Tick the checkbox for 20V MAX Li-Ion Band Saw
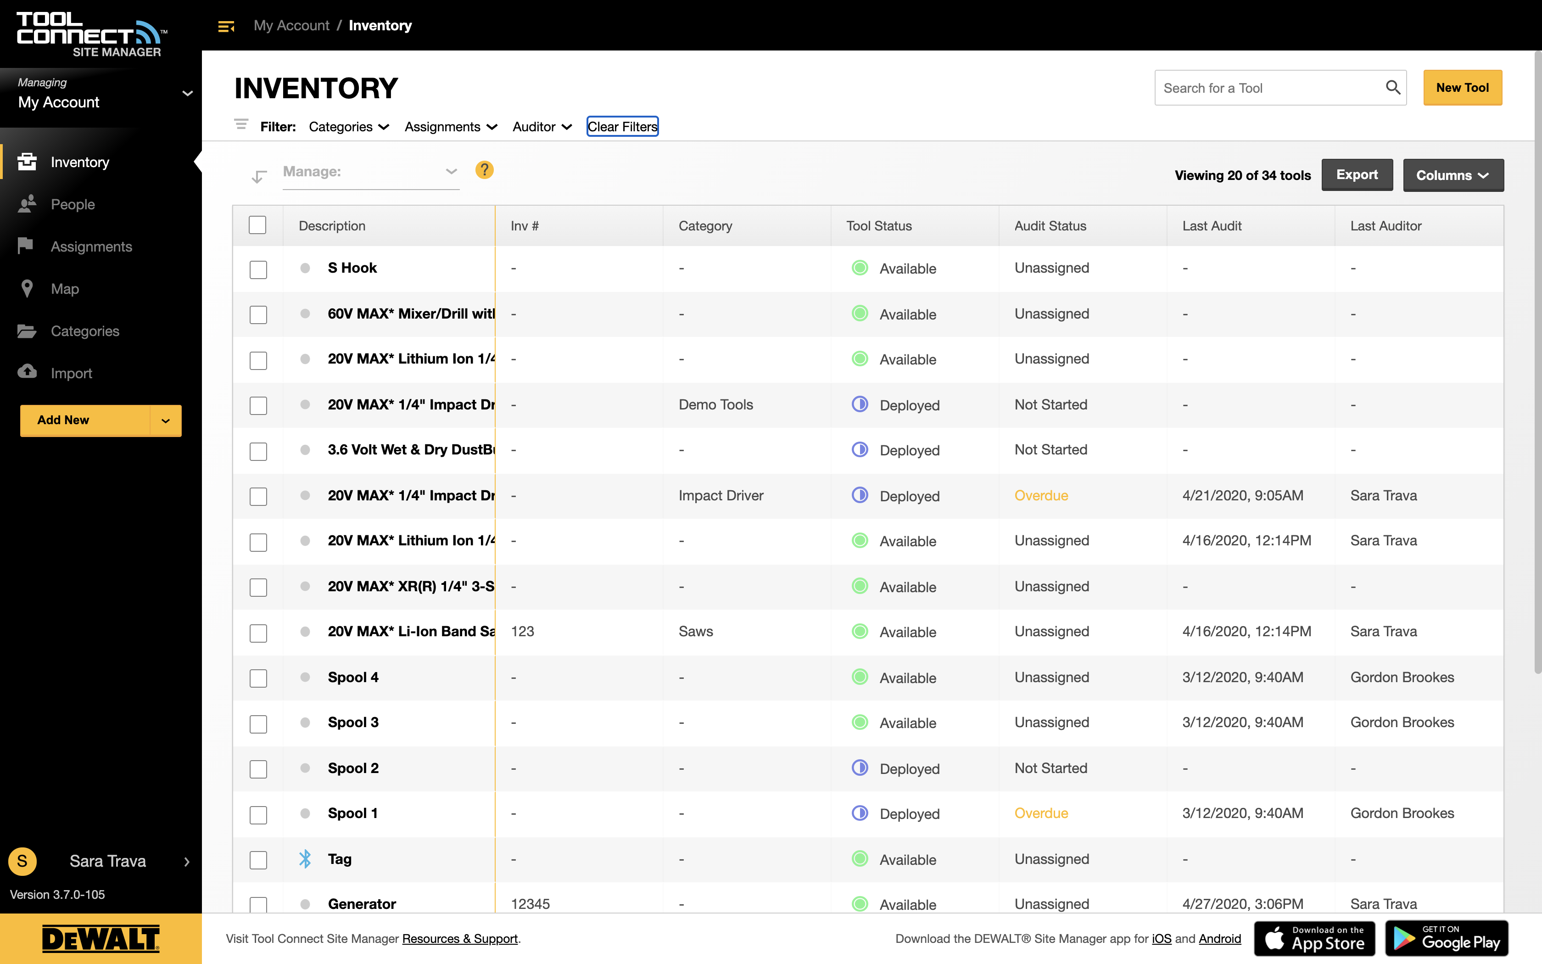This screenshot has height=964, width=1542. (258, 633)
